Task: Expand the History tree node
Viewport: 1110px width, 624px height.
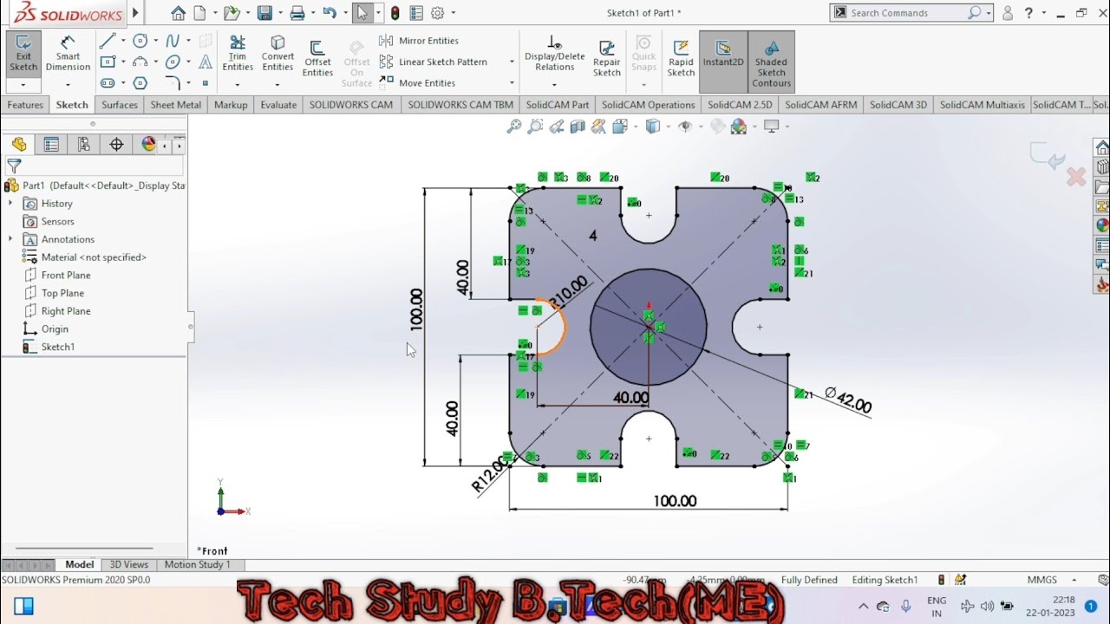Action: click(10, 203)
